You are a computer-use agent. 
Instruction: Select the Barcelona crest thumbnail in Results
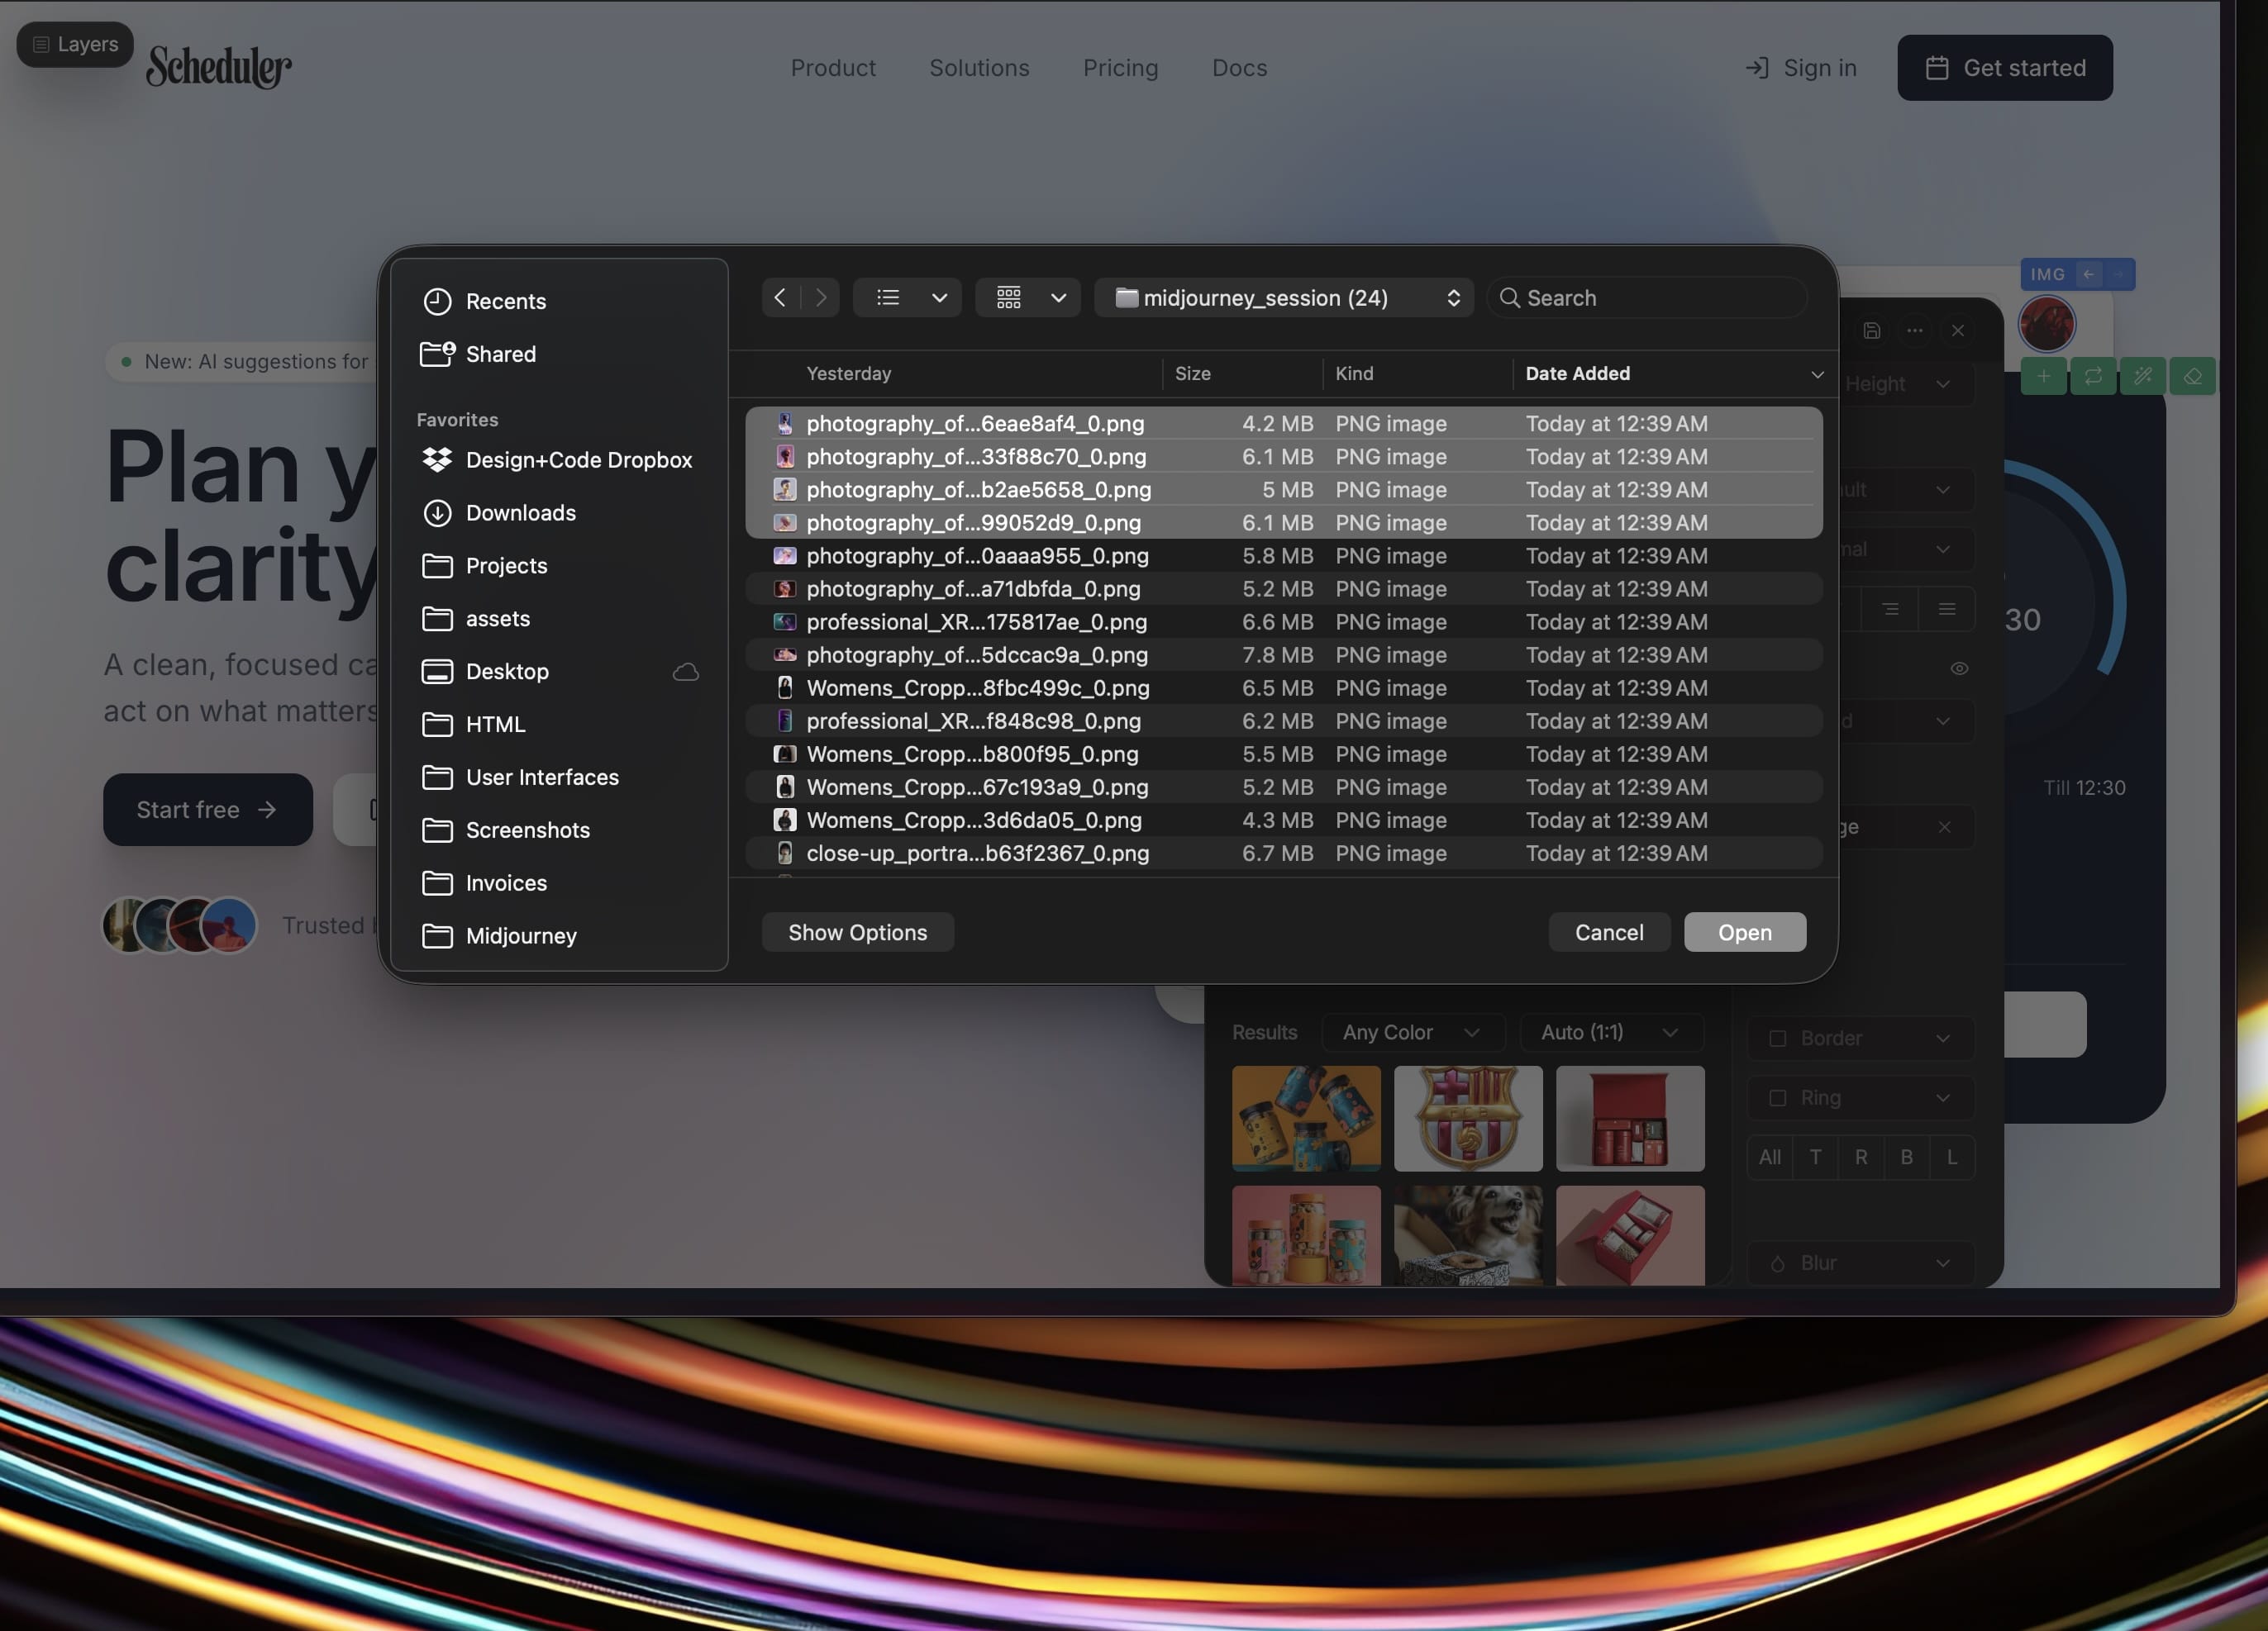(x=1467, y=1118)
